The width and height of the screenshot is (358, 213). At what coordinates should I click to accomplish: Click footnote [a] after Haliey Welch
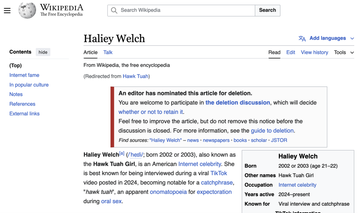tap(122, 153)
